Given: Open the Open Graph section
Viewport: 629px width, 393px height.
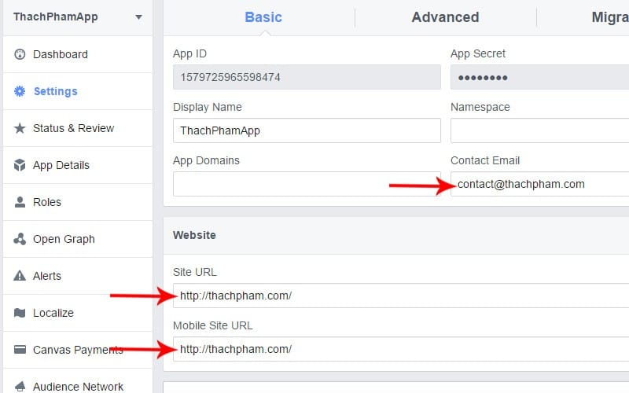Looking at the screenshot, I should tap(78, 239).
